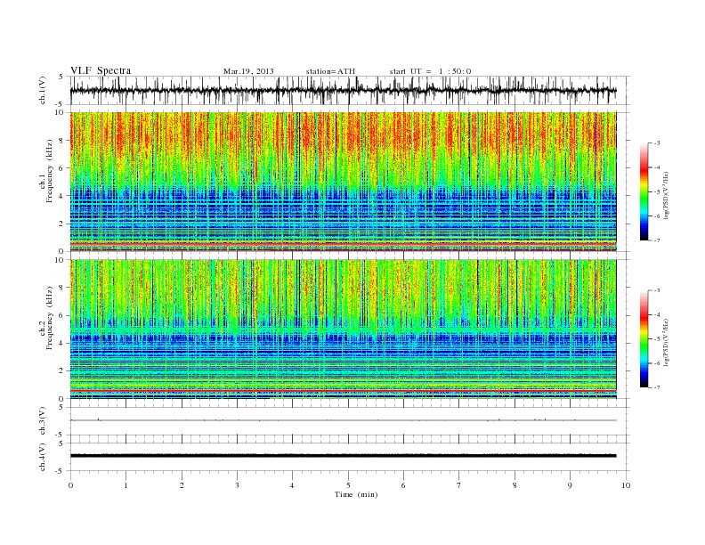The image size is (705, 545).
Task: Click the time axis tick label "8"
Action: point(515,485)
